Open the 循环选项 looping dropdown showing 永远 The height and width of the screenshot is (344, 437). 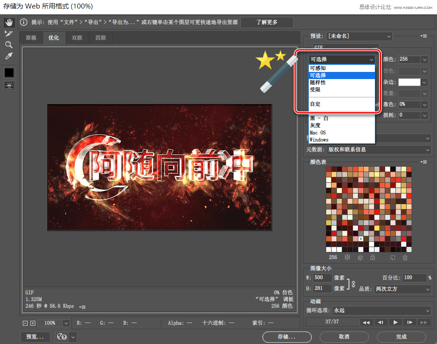point(382,310)
